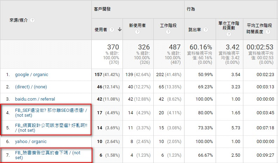The height and width of the screenshot is (163, 278).
Task: Click help icon next to 來源/媒介
Action: tap(33, 20)
